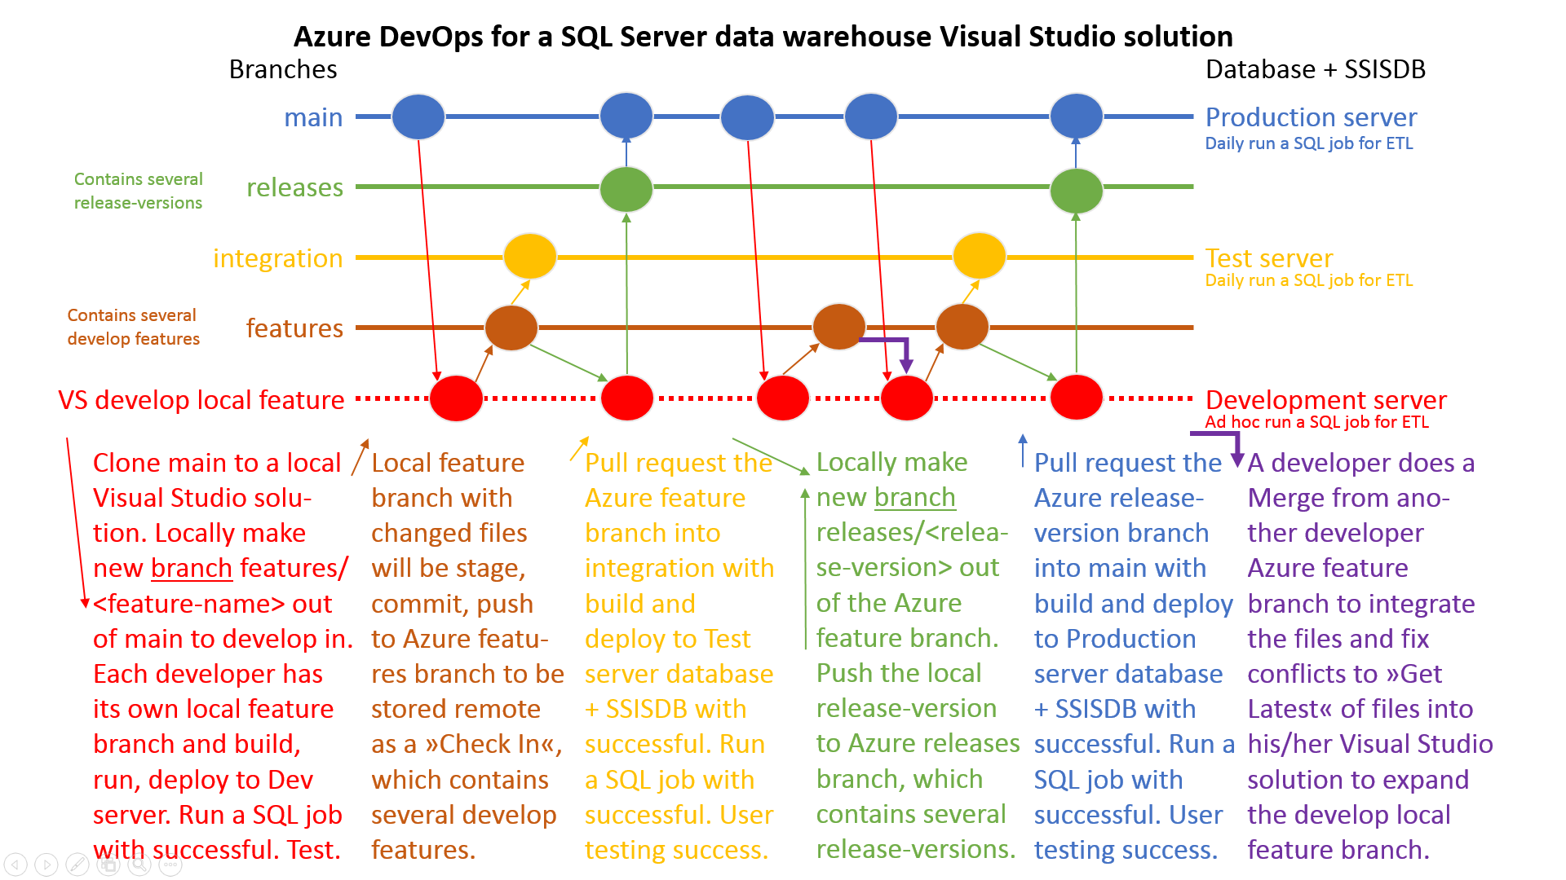Click 'Ad hoc run a SQL job for ETL' note
The height and width of the screenshot is (880, 1566).
click(1316, 422)
